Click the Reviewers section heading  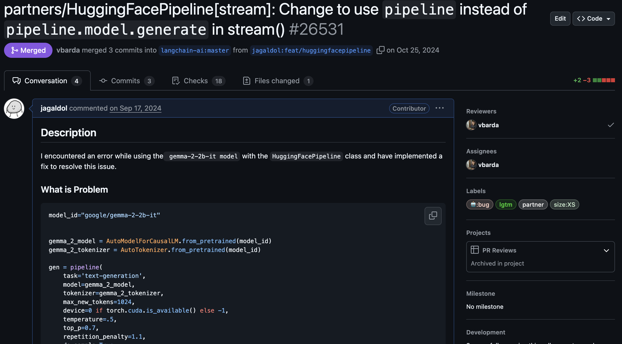tap(481, 111)
